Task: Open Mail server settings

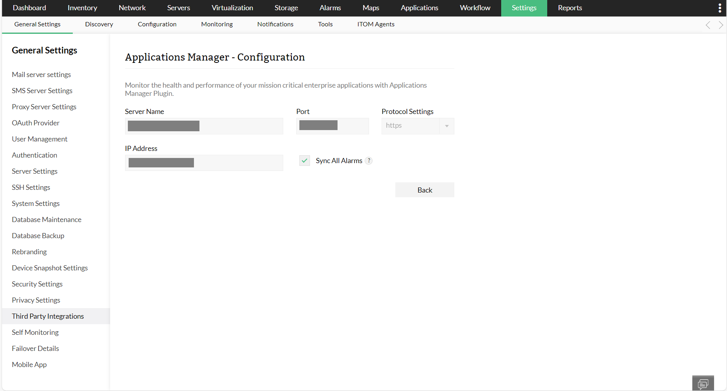Action: (x=41, y=75)
